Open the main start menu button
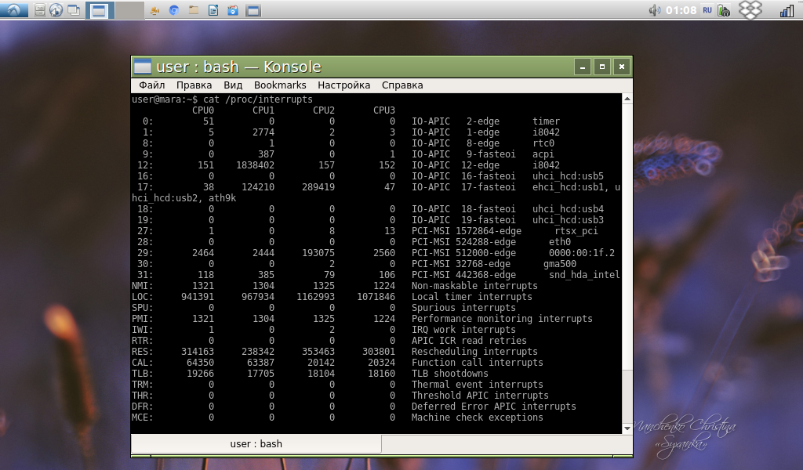This screenshot has width=803, height=470. pyautogui.click(x=14, y=9)
